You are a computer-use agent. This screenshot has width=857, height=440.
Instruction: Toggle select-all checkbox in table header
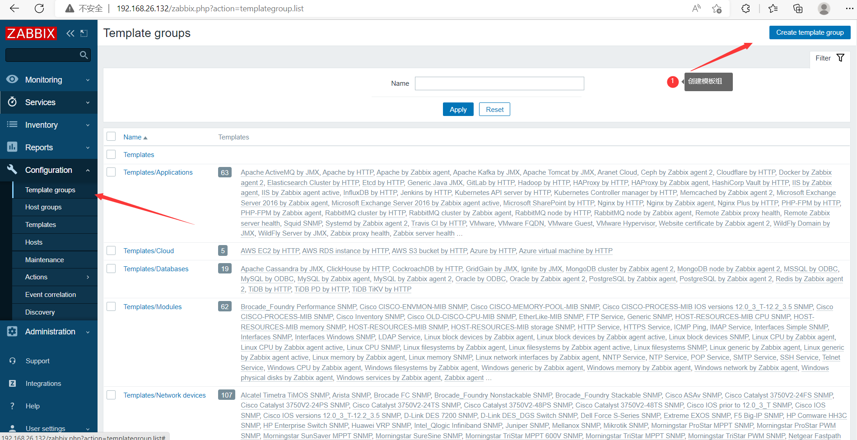pyautogui.click(x=111, y=137)
